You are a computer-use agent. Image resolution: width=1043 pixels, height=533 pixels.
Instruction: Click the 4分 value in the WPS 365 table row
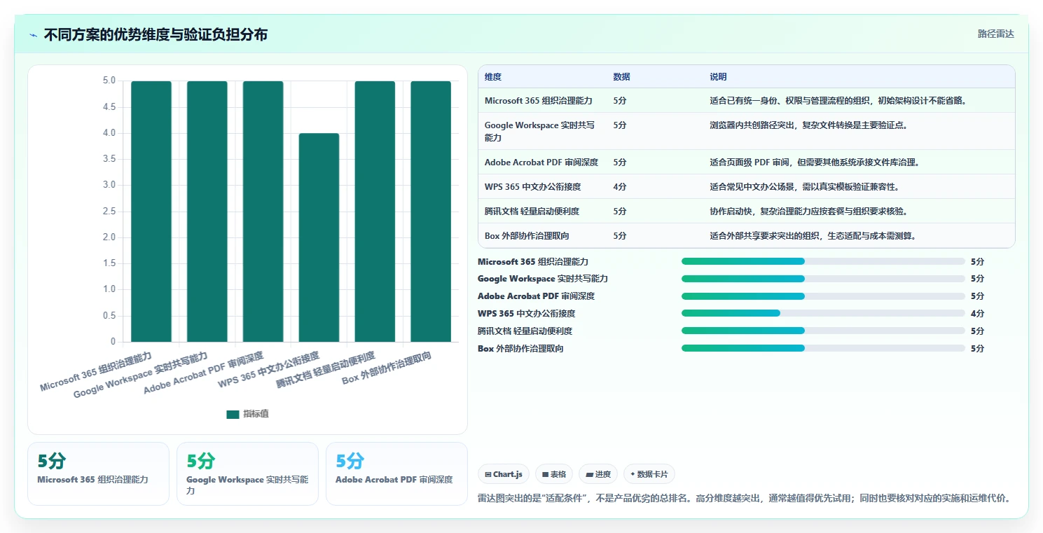click(x=620, y=187)
